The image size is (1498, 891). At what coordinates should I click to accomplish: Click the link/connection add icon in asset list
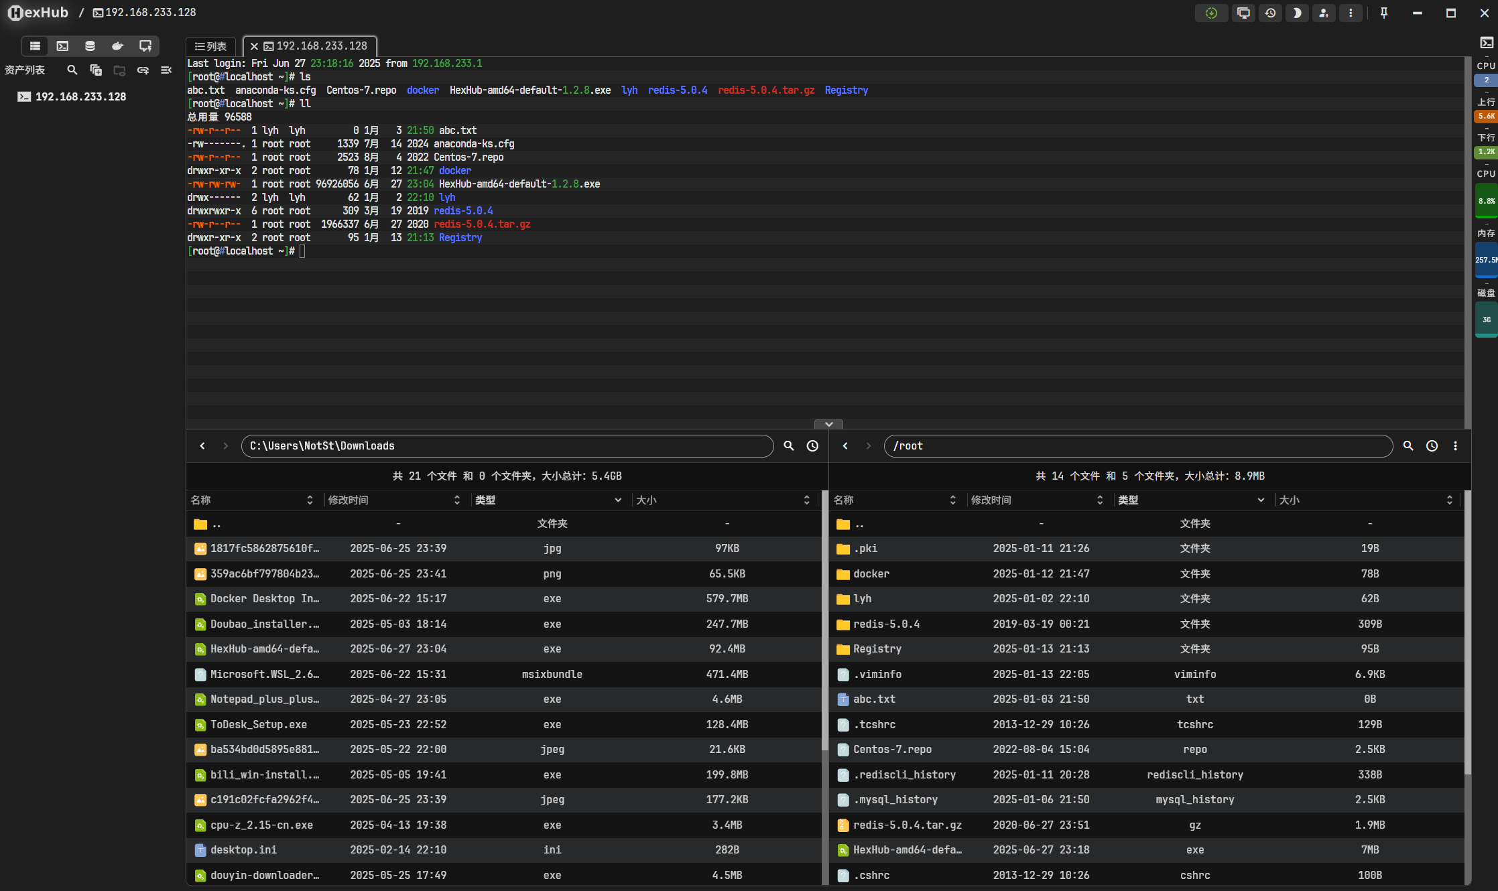pos(143,70)
